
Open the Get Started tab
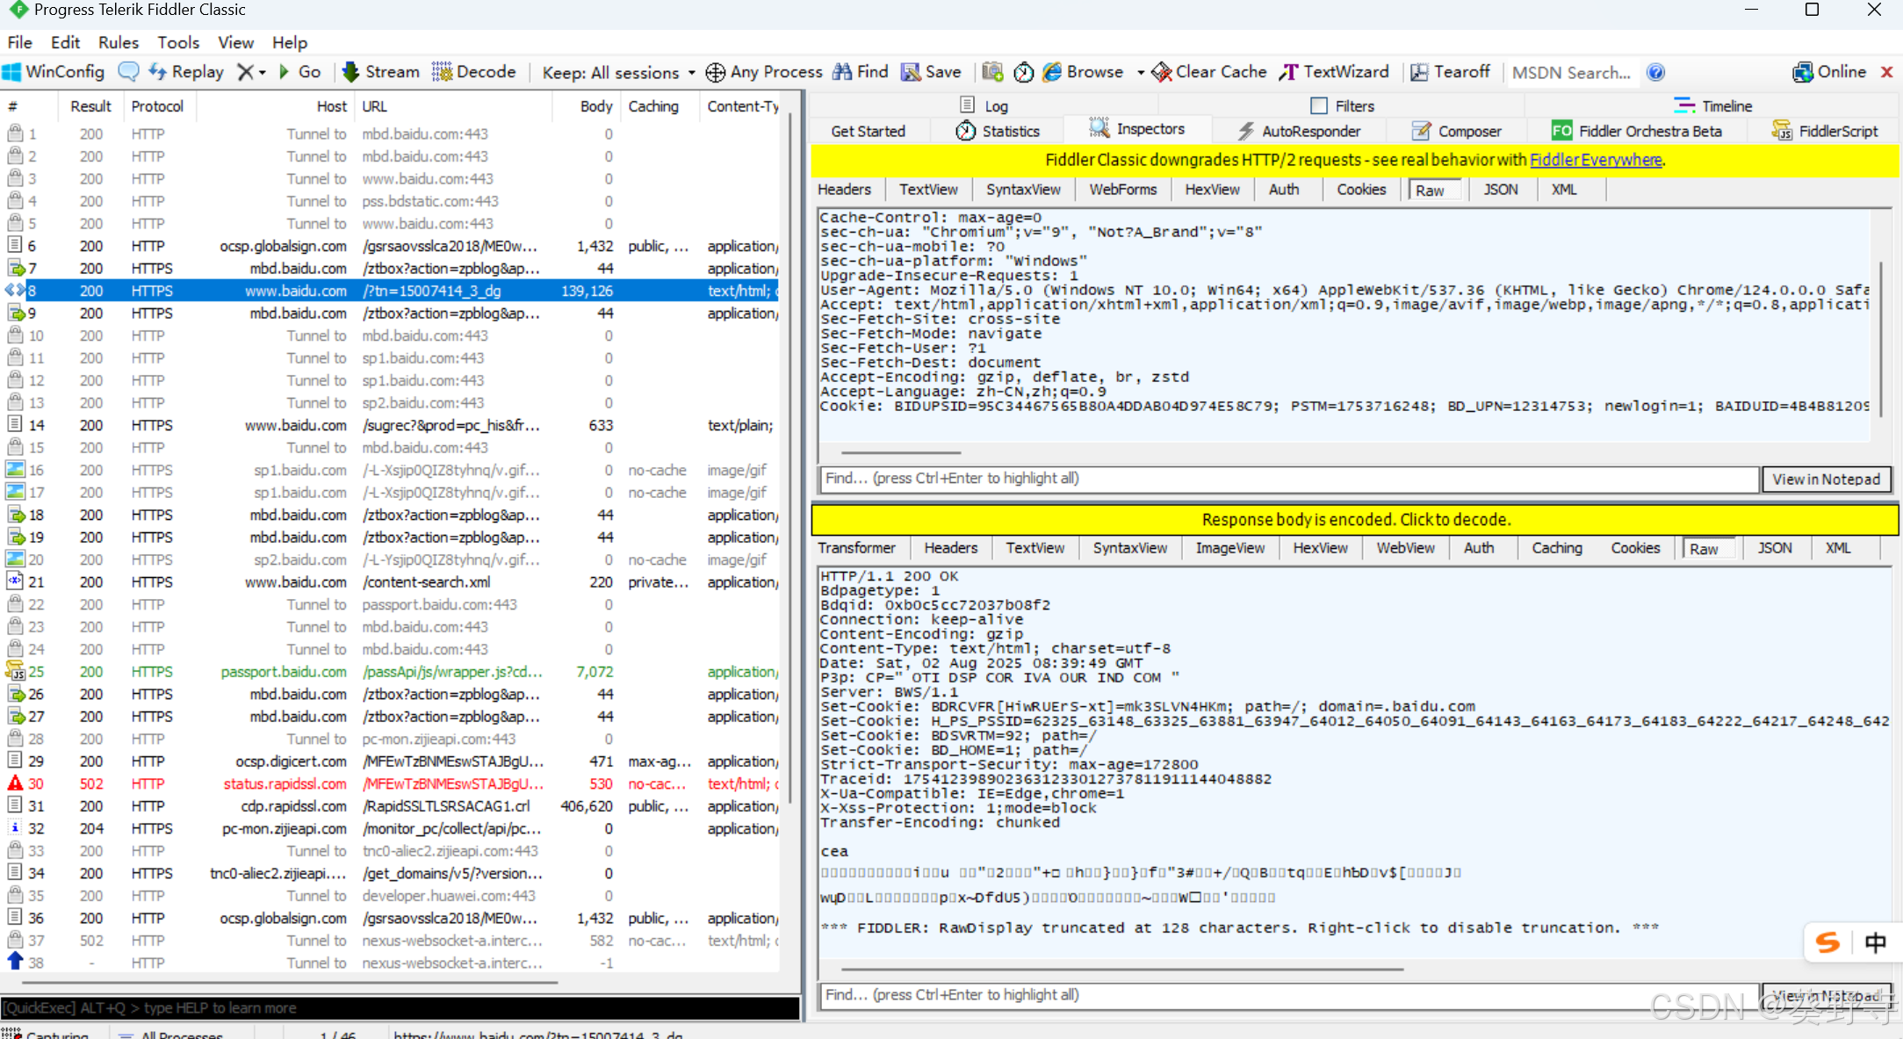[x=868, y=131]
